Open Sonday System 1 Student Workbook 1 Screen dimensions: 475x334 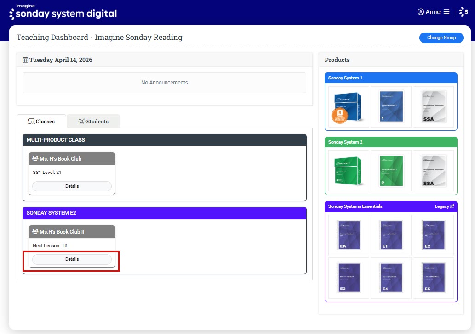[x=391, y=107]
